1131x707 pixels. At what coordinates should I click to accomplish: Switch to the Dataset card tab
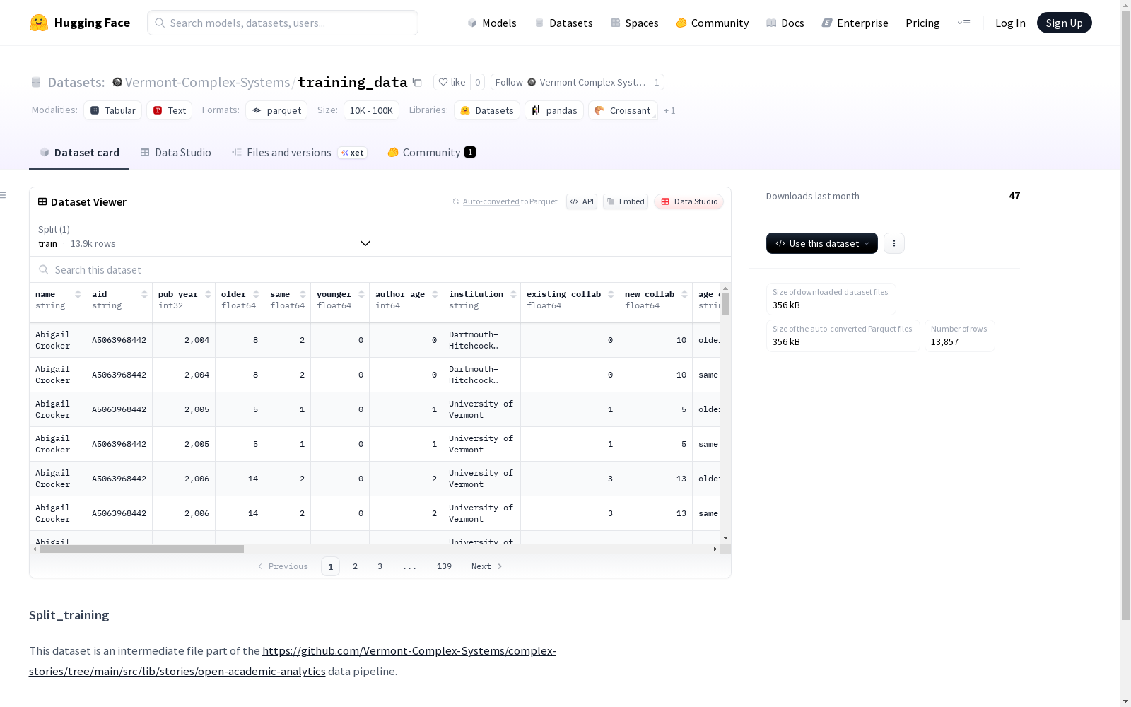click(x=79, y=153)
